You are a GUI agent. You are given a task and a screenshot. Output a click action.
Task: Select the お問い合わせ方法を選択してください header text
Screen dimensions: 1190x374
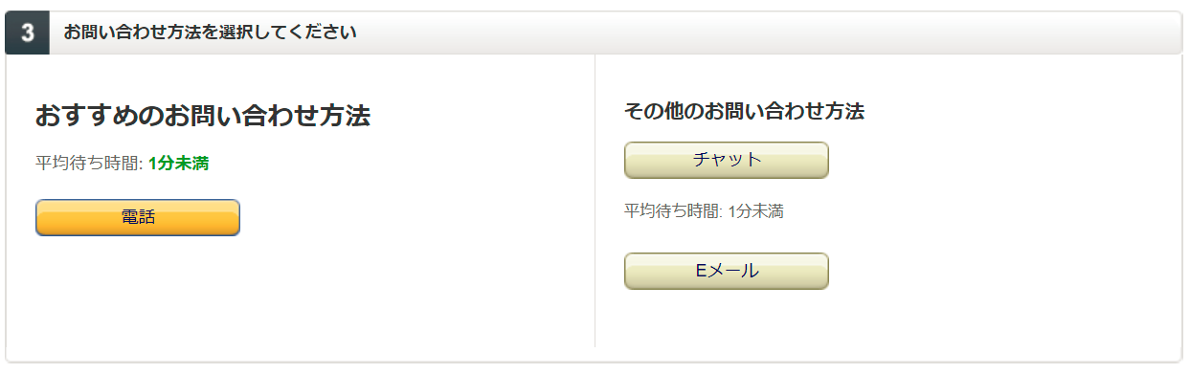click(211, 33)
